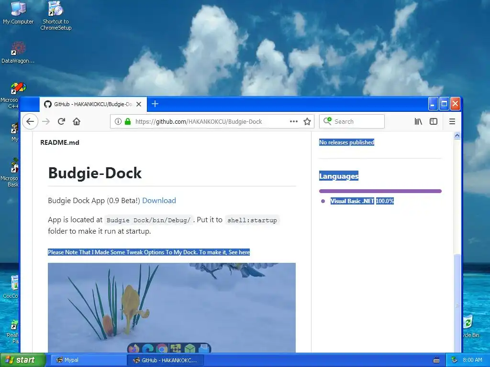The width and height of the screenshot is (490, 367).
Task: Click the Budgie-Dock README title
Action: [x=95, y=173]
